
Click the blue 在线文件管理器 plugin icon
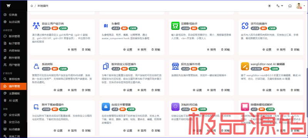pos(105,107)
